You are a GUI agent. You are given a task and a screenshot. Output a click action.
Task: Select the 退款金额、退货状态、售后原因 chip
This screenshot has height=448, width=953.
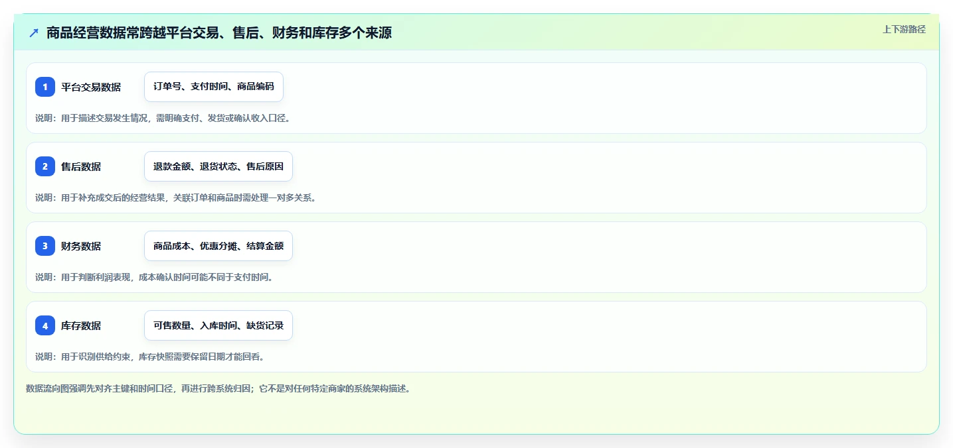tap(218, 166)
